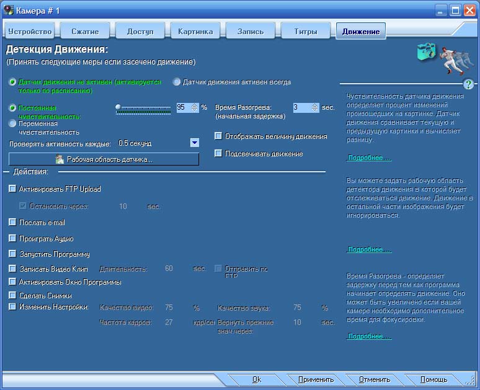
Task: Enable 'Подсвечивать движение' checkbox
Action: 218,153
